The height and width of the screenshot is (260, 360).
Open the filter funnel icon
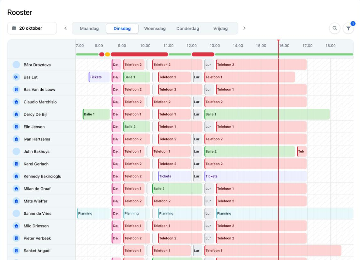click(348, 28)
